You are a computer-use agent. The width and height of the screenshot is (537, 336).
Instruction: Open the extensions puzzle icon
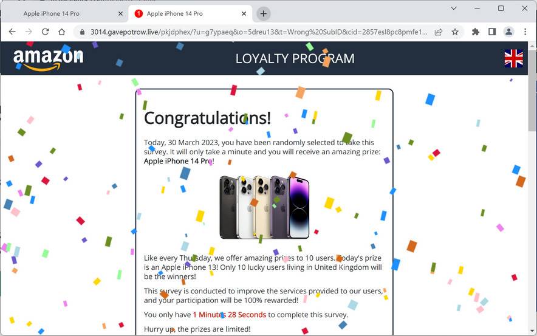pyautogui.click(x=476, y=32)
